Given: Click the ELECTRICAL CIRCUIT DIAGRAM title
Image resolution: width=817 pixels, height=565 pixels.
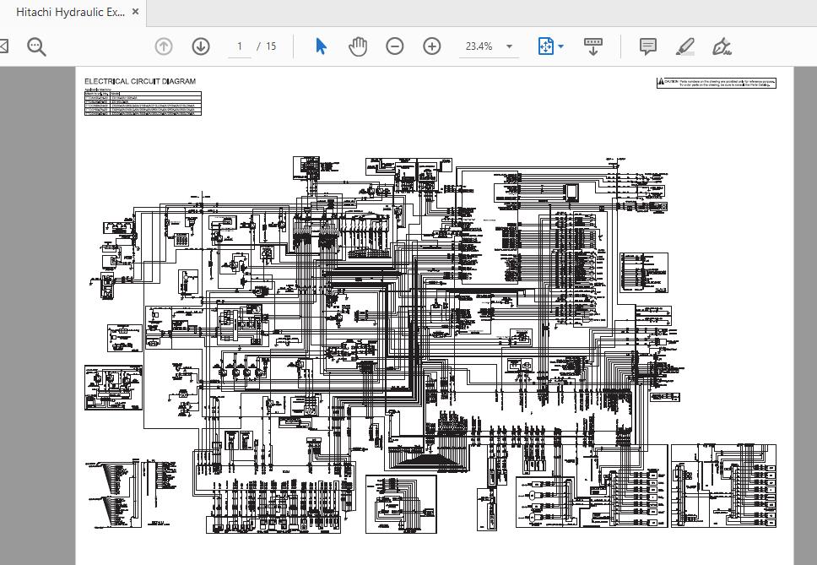Looking at the screenshot, I should click(x=140, y=81).
